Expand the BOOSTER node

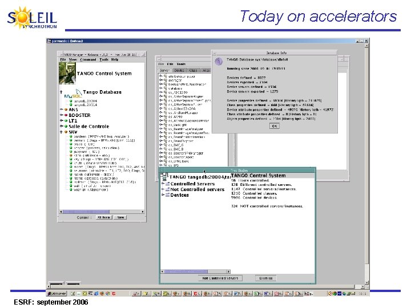coord(61,115)
